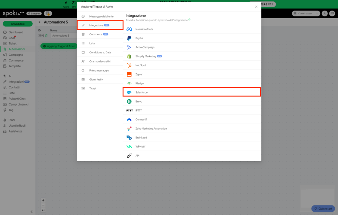Screen dimensions: 338x215
Task: Open the Commerce trigger category
Action: 96,34
